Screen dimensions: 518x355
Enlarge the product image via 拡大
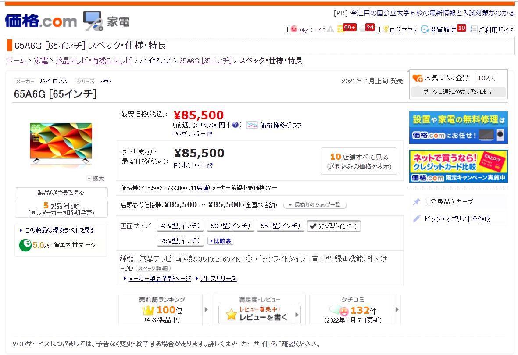(x=96, y=178)
